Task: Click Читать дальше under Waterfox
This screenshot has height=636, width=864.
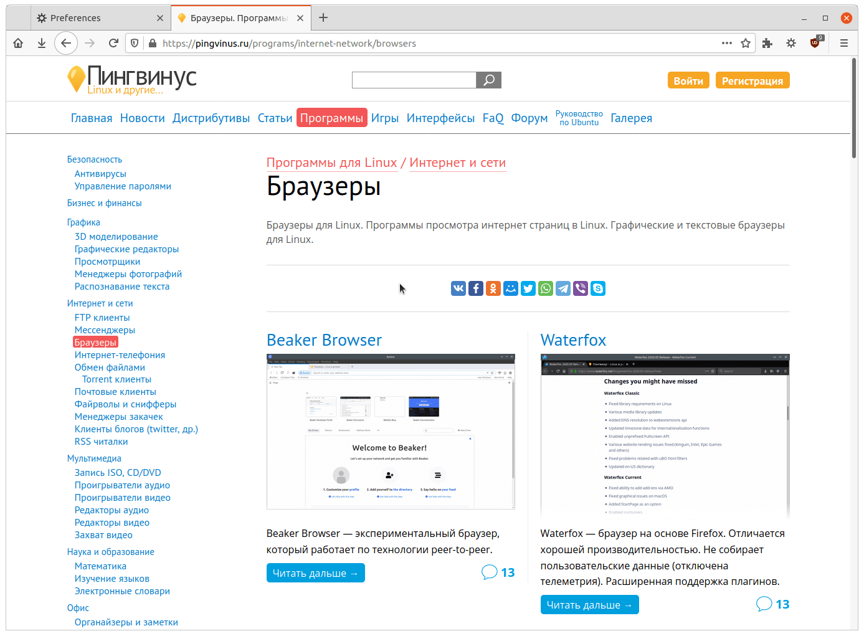Action: 590,605
